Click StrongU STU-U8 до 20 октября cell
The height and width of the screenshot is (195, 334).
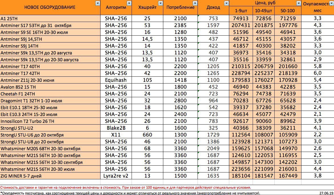[50, 142]
